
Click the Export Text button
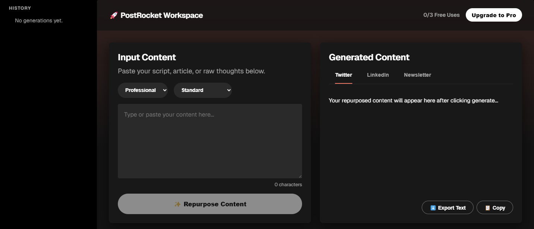point(447,208)
